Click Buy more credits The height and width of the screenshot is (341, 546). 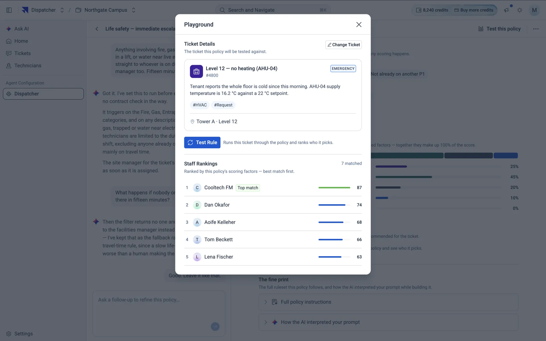click(x=474, y=10)
